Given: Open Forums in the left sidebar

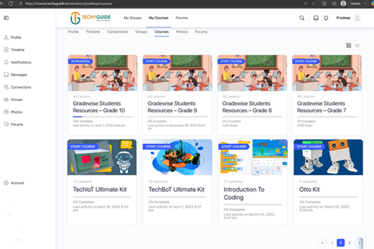Looking at the screenshot, I should pyautogui.click(x=14, y=124).
